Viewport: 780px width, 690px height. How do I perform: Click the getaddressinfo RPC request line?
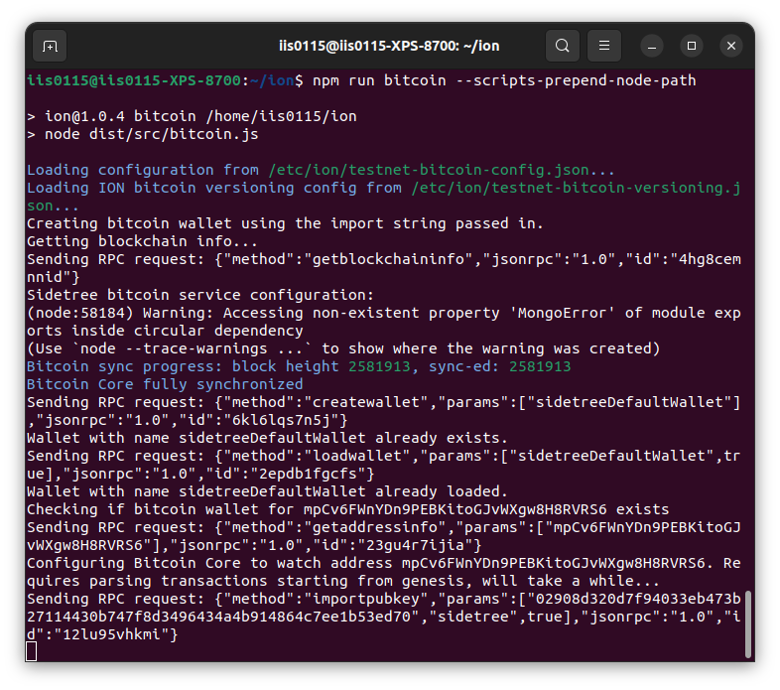pyautogui.click(x=383, y=537)
